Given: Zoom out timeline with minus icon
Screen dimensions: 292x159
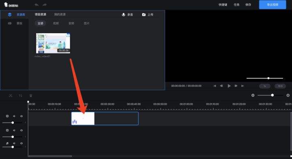Looking at the screenshot, I should coord(253,95).
